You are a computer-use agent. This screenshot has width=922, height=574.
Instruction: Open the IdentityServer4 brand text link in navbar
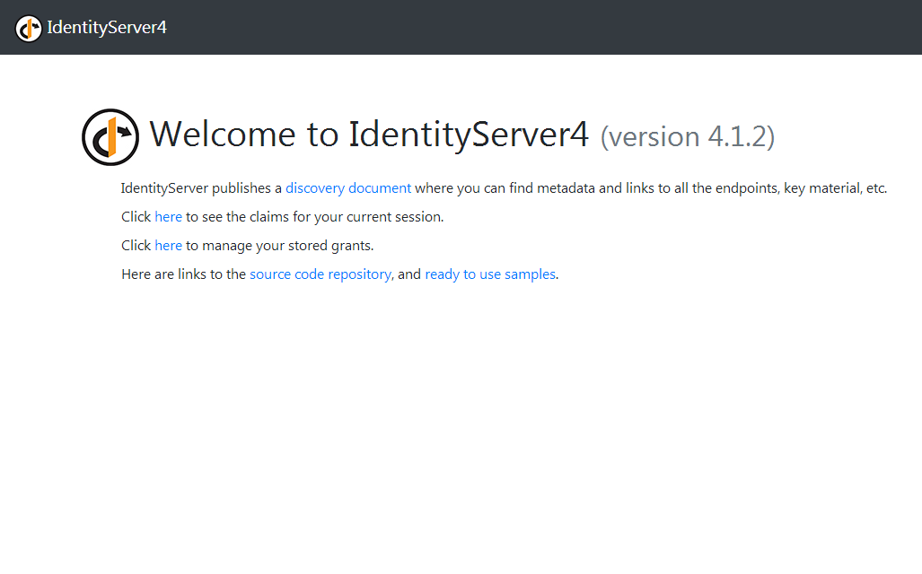coord(107,28)
